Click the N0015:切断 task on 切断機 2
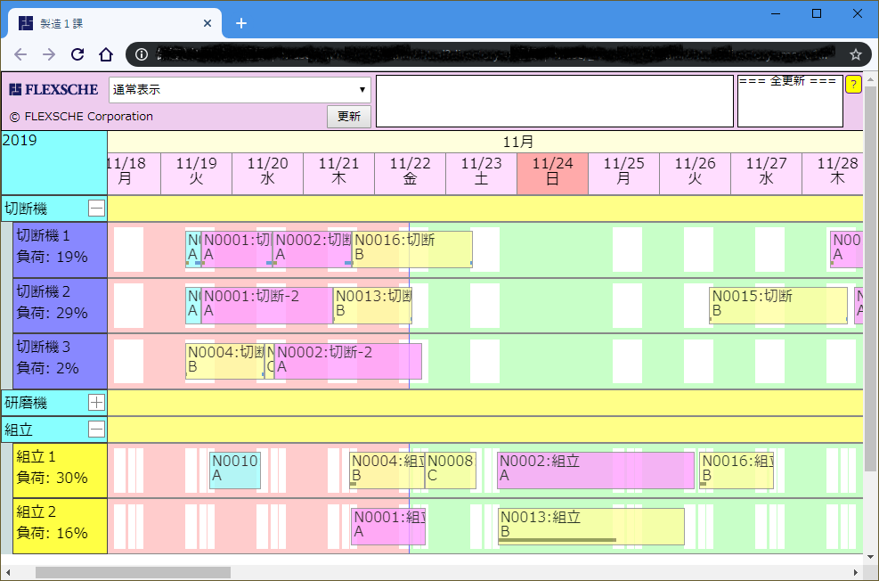Image resolution: width=879 pixels, height=581 pixels. pyautogui.click(x=777, y=305)
